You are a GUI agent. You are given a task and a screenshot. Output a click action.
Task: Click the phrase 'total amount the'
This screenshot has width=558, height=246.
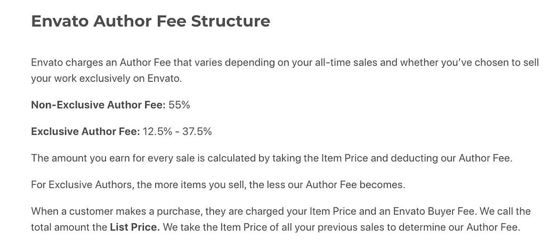(x=69, y=227)
